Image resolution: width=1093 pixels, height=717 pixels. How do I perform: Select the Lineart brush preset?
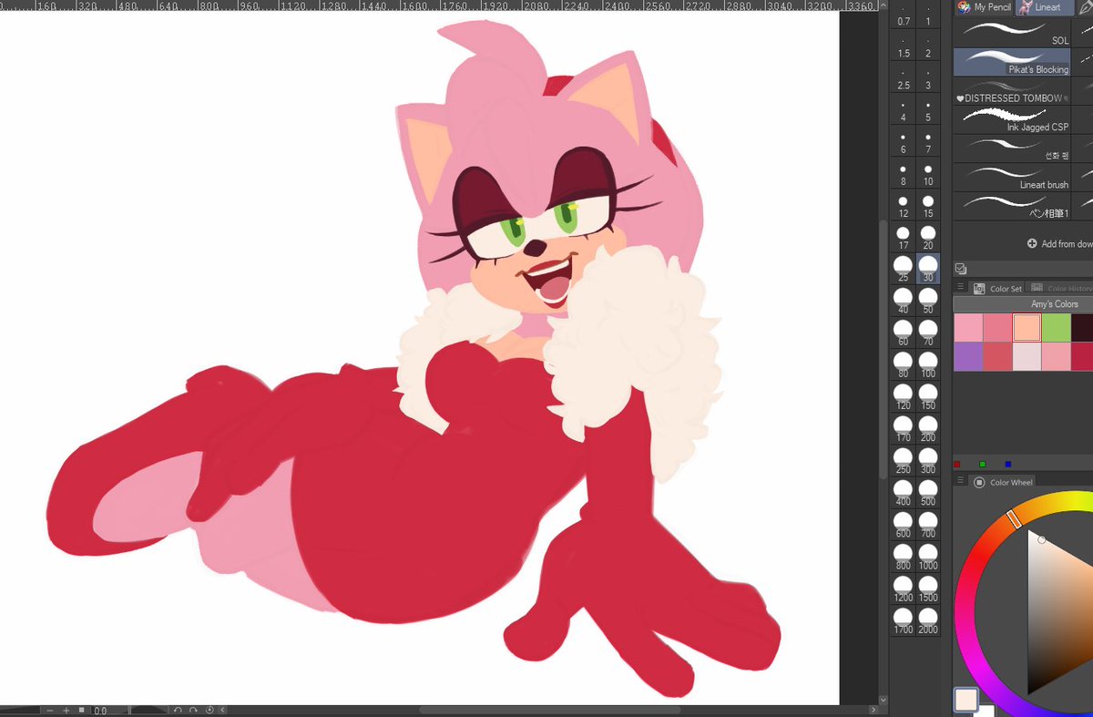(x=1013, y=177)
